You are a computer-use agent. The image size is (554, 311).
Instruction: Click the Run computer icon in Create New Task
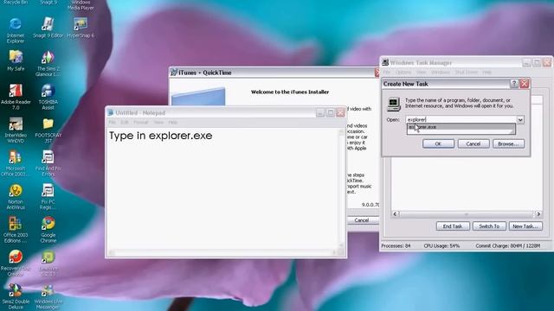394,105
